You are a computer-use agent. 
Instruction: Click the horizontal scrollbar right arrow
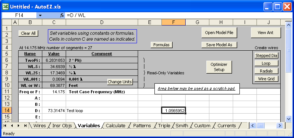click(280, 125)
